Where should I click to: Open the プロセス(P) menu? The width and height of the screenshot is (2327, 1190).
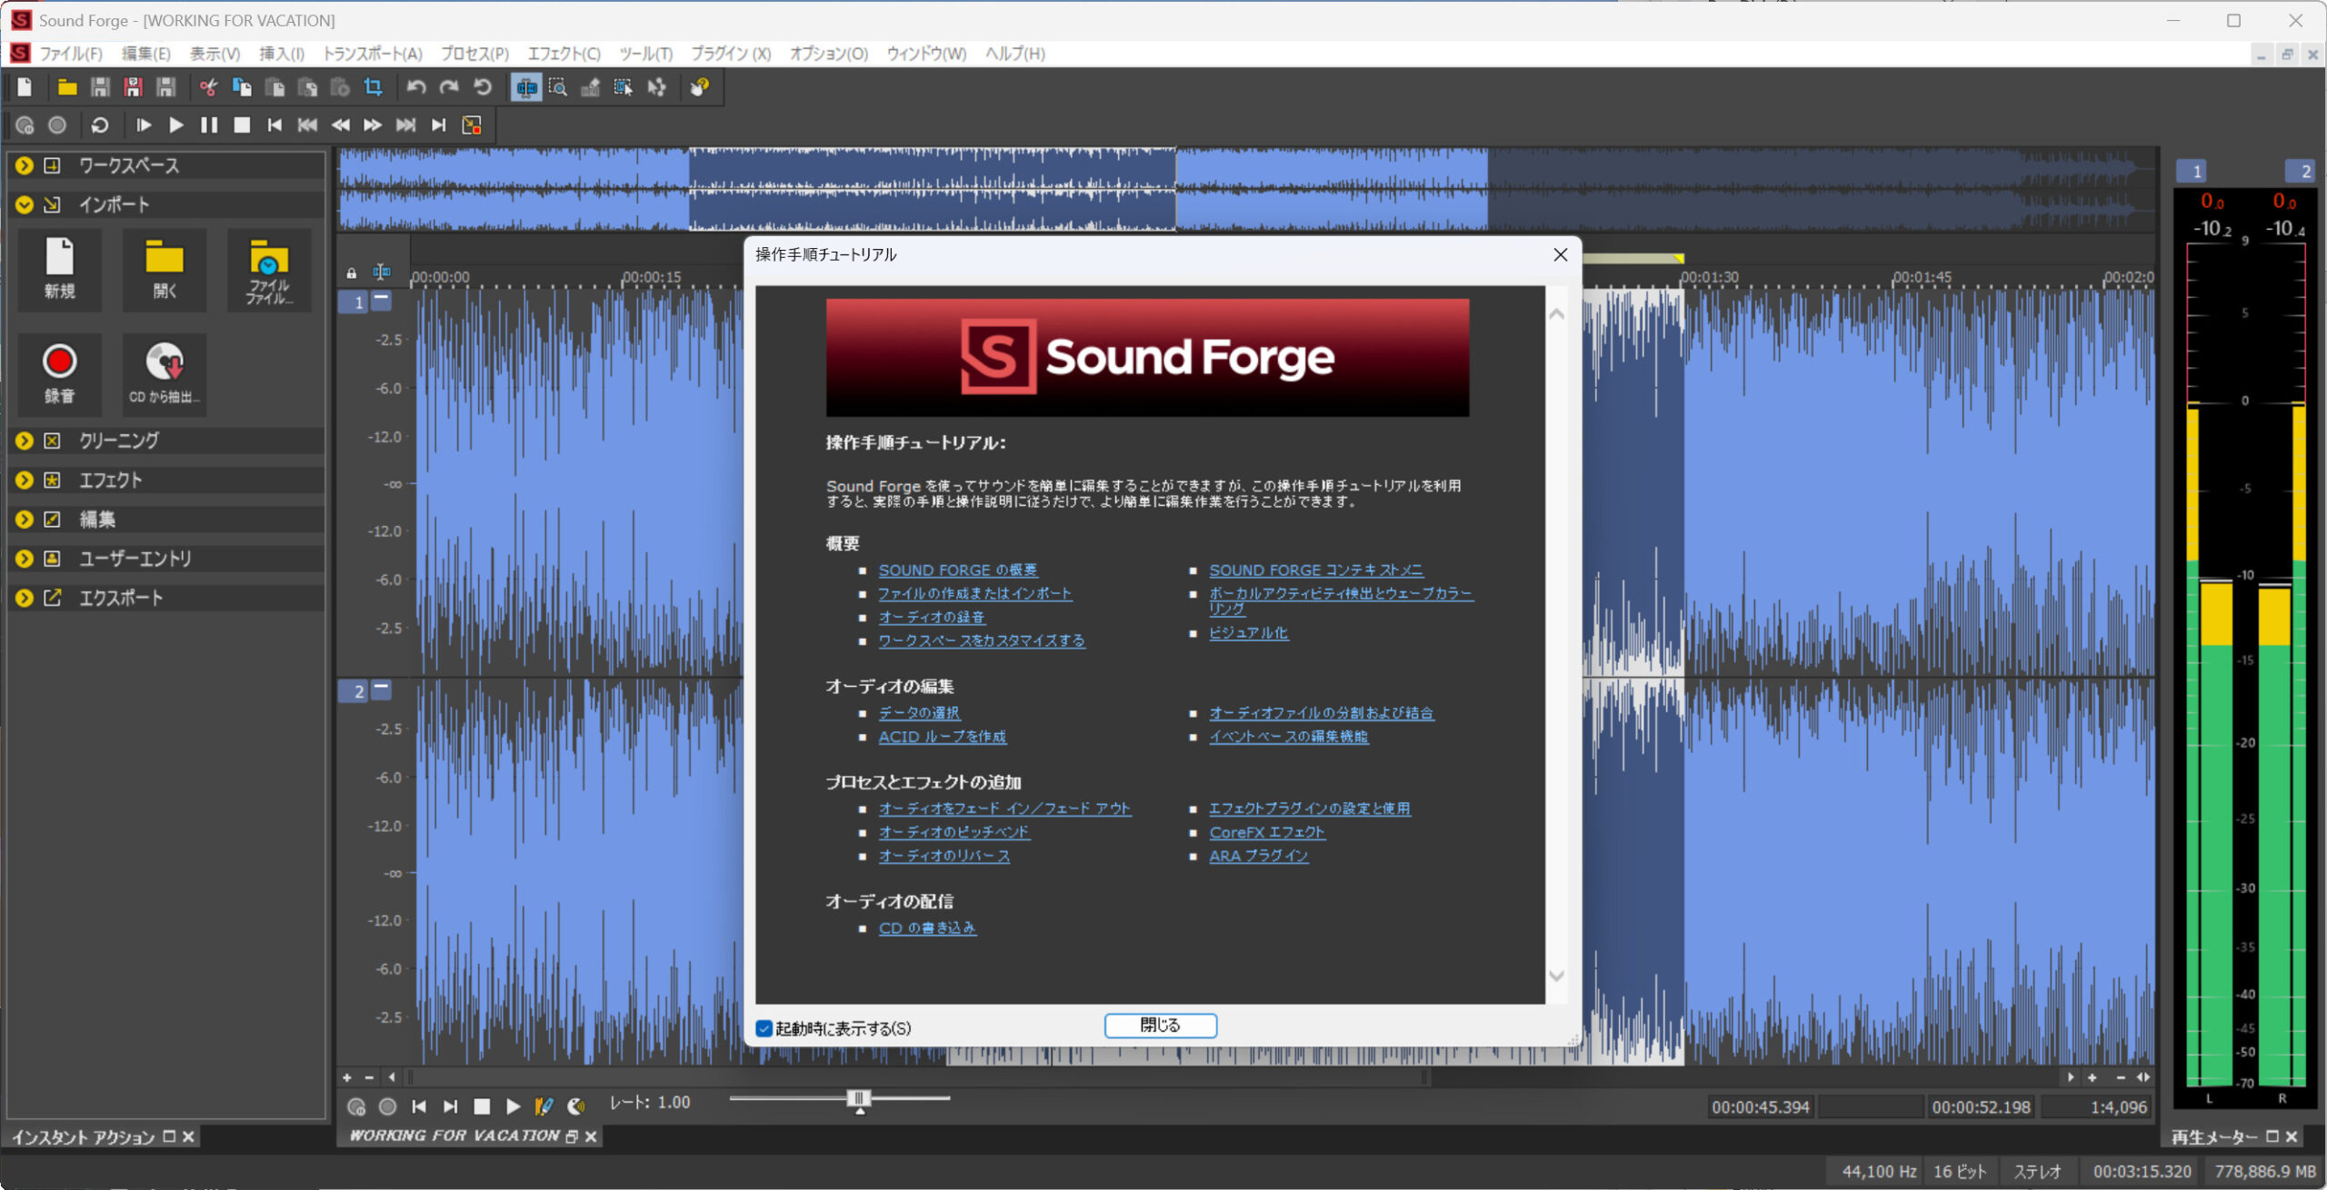[474, 54]
